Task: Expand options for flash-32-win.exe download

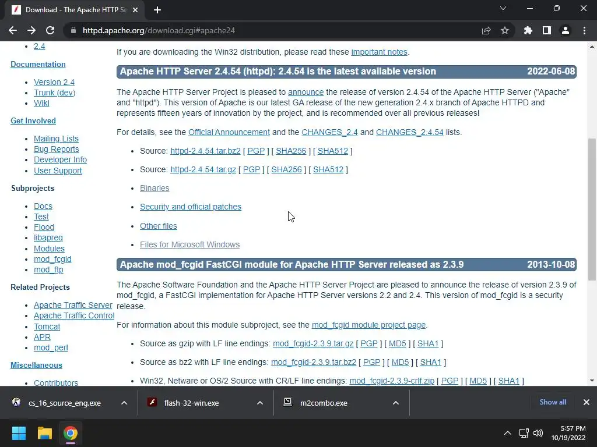Action: pos(260,403)
